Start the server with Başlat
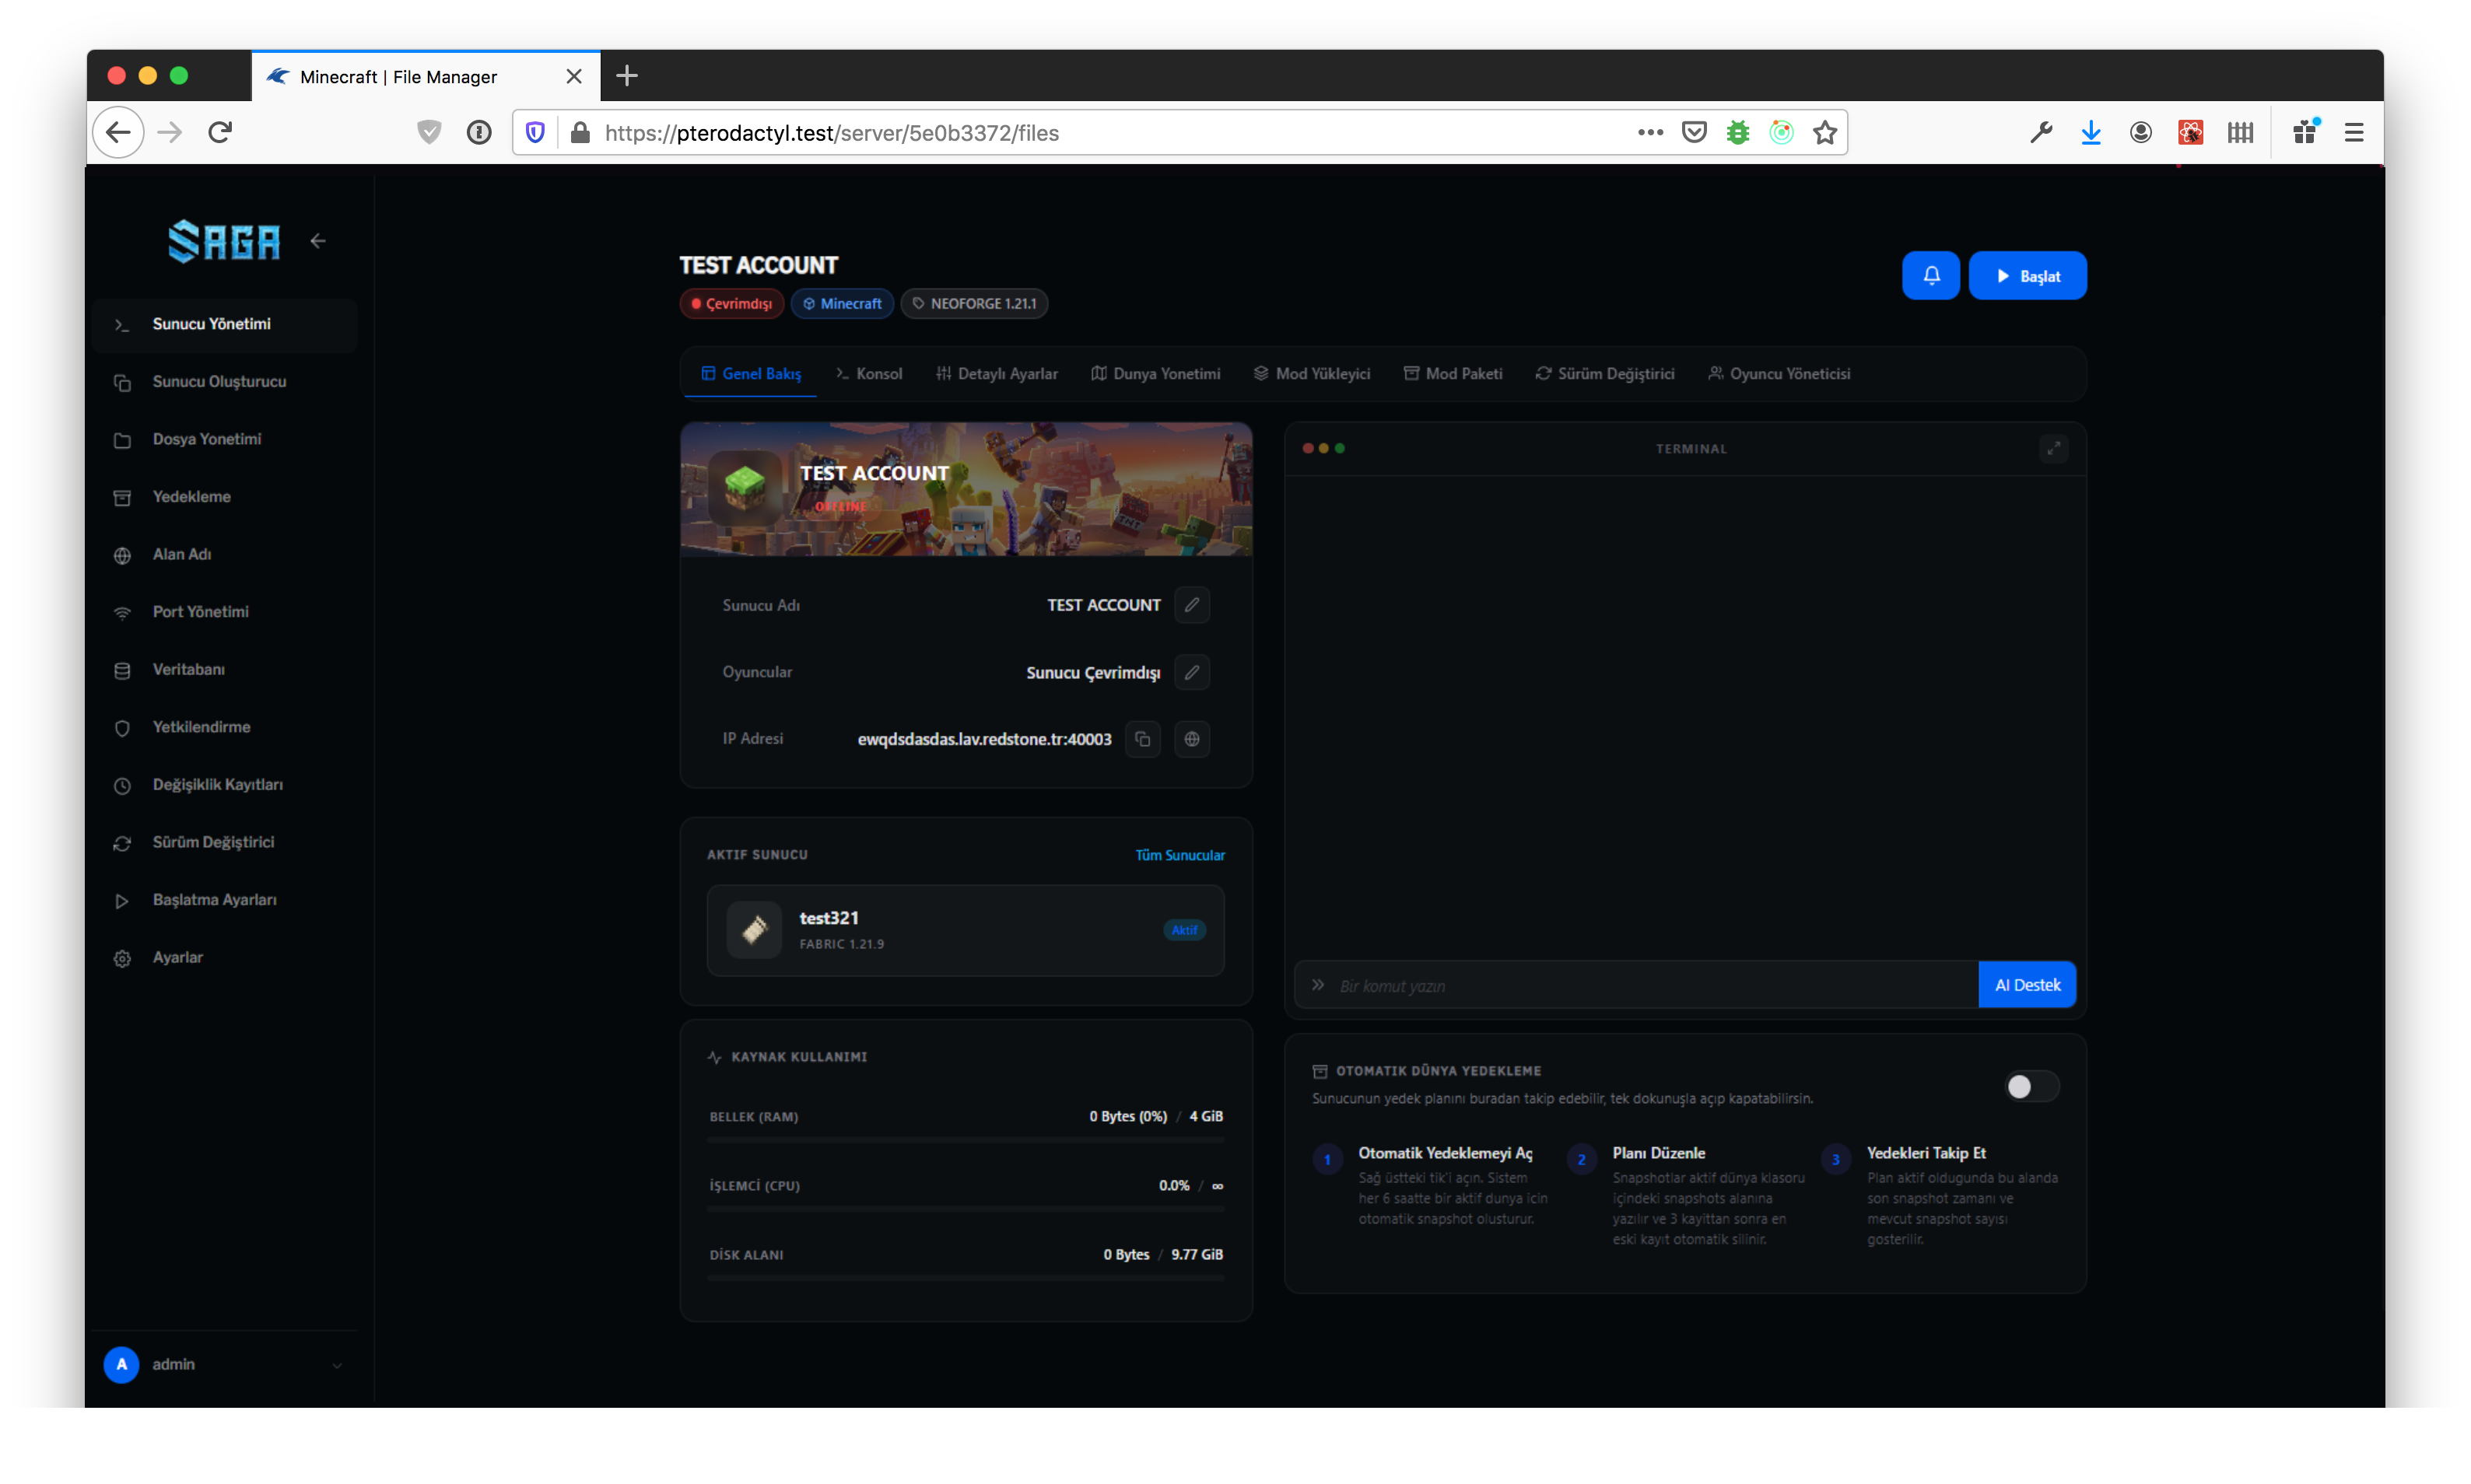The image size is (2471, 1484). tap(2027, 275)
